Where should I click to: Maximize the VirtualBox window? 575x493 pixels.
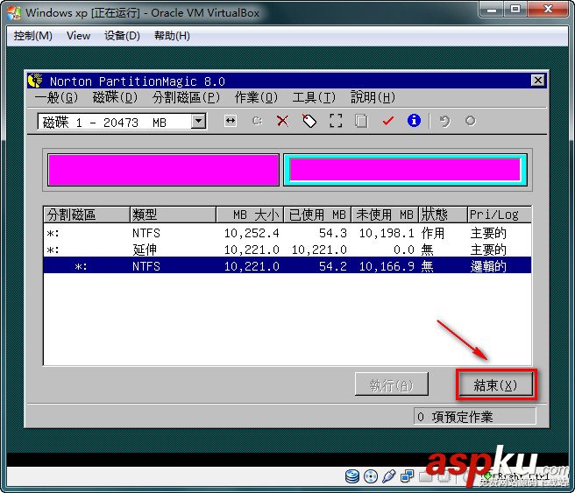pos(515,9)
